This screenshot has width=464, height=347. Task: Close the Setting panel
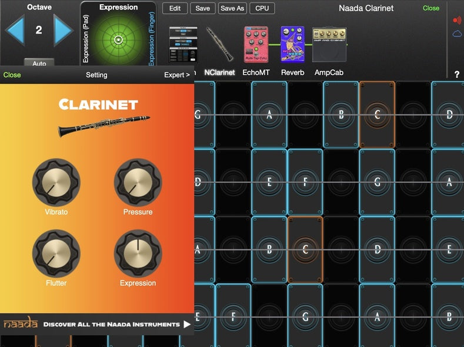pos(12,75)
